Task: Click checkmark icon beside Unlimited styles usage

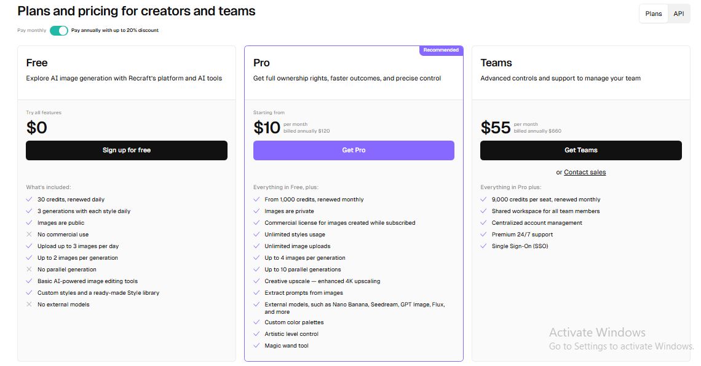Action: [x=256, y=235]
